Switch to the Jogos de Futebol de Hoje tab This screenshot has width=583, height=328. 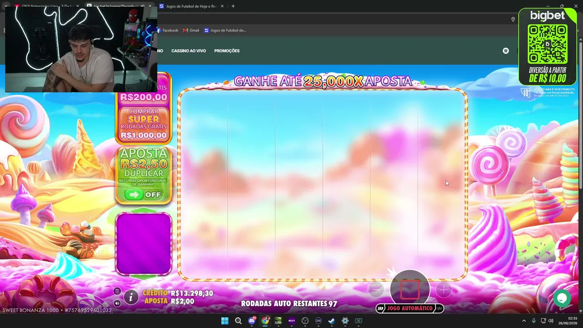point(190,6)
